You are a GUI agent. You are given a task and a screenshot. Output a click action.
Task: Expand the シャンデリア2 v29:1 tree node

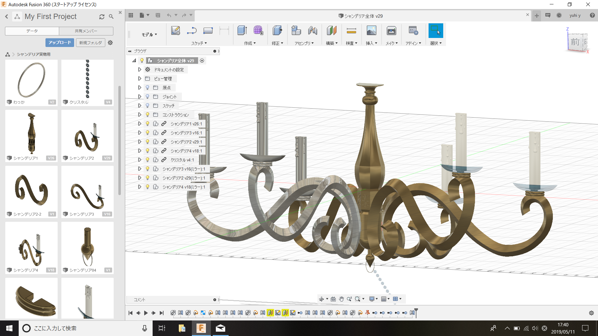(140, 142)
